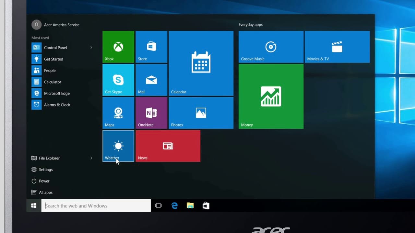This screenshot has height=233, width=415.
Task: Open the Groove Music tile
Action: (x=271, y=47)
